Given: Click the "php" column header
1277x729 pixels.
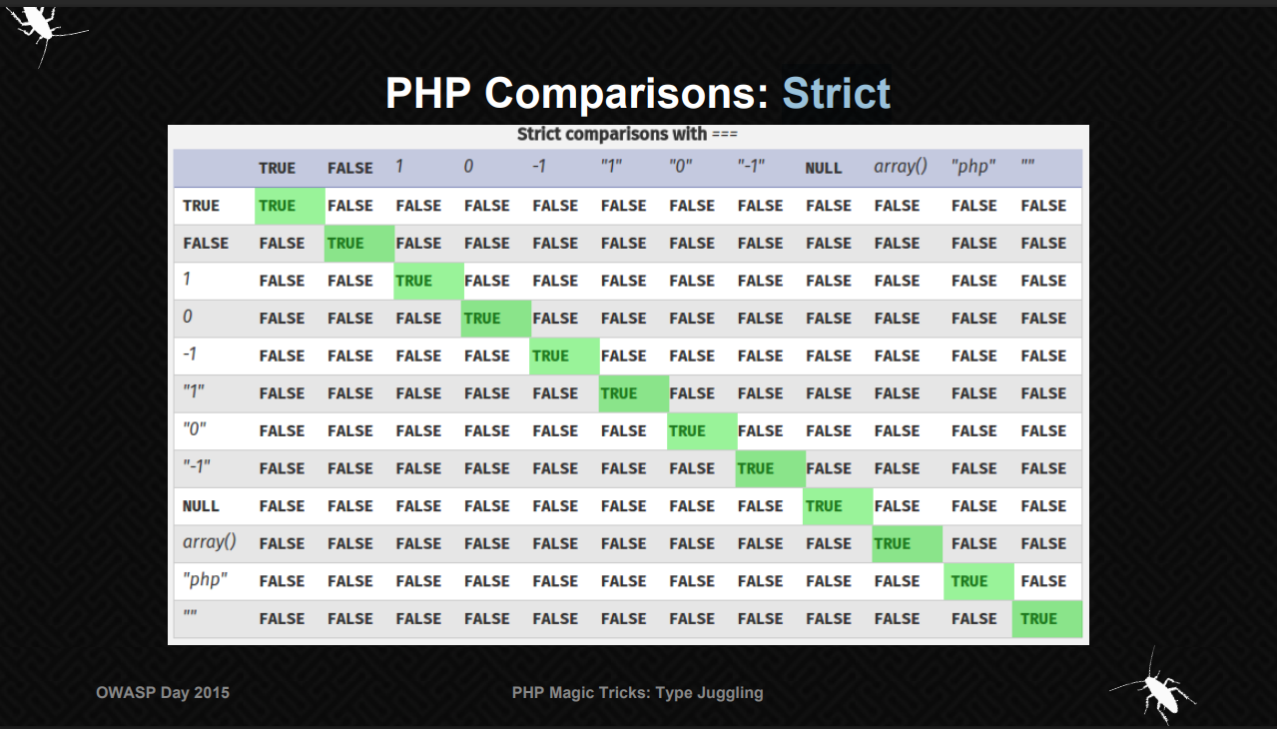Looking at the screenshot, I should tap(972, 167).
